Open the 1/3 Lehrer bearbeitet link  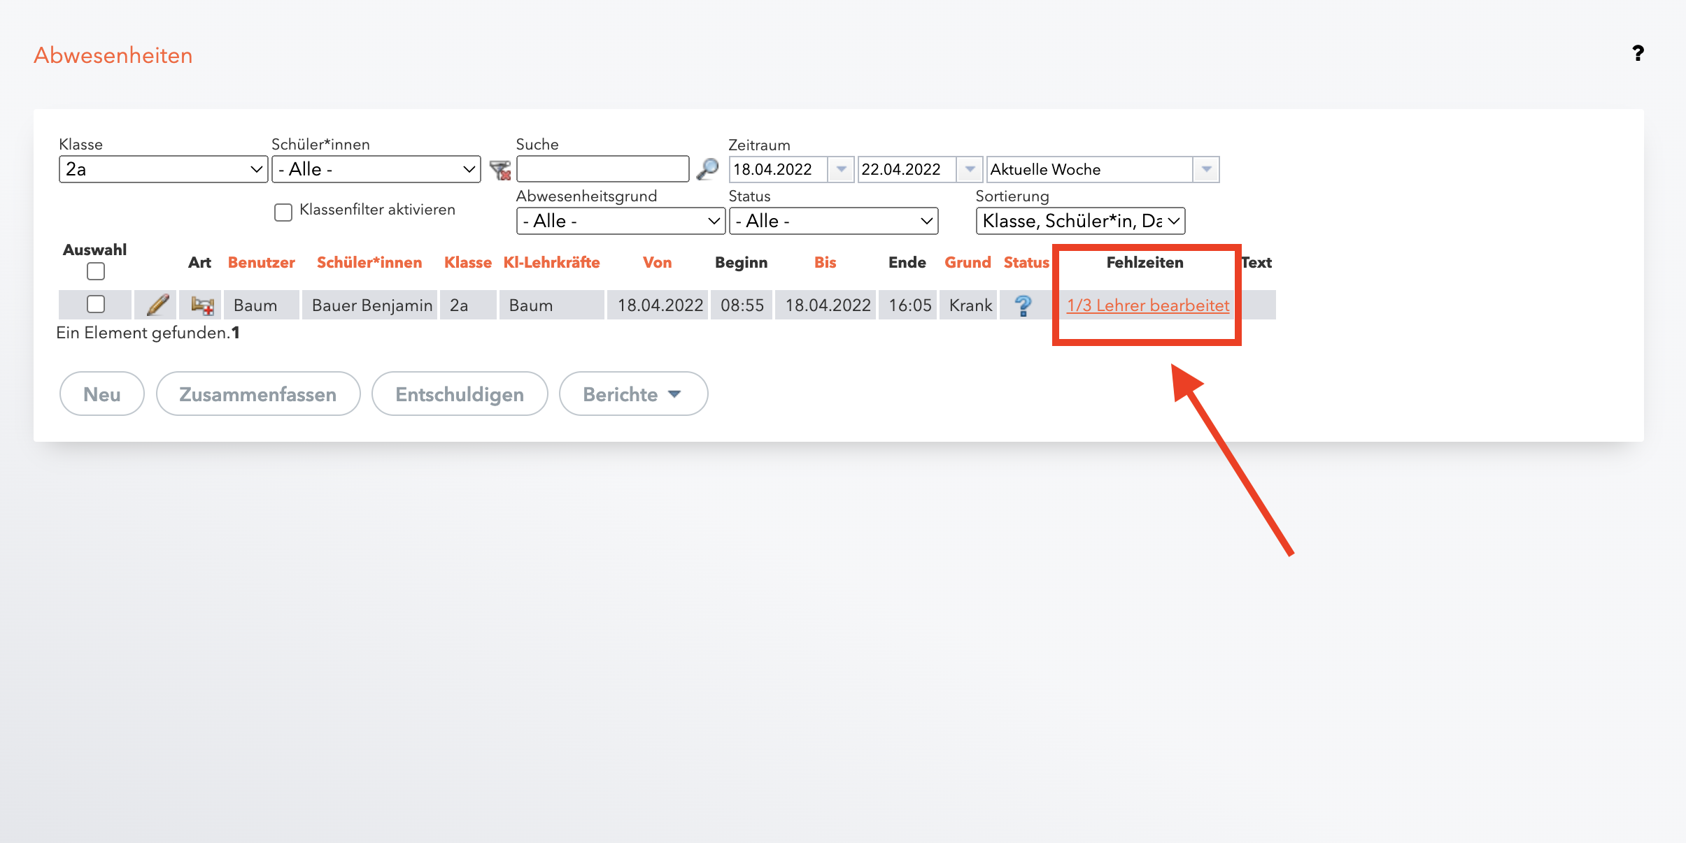click(x=1147, y=305)
